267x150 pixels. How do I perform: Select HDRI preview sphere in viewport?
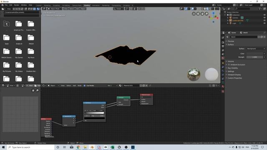194,75
